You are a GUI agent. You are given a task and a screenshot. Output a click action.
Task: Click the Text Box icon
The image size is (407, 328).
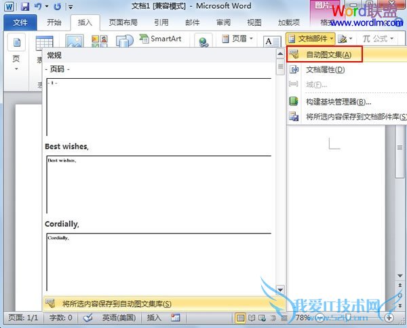point(272,42)
